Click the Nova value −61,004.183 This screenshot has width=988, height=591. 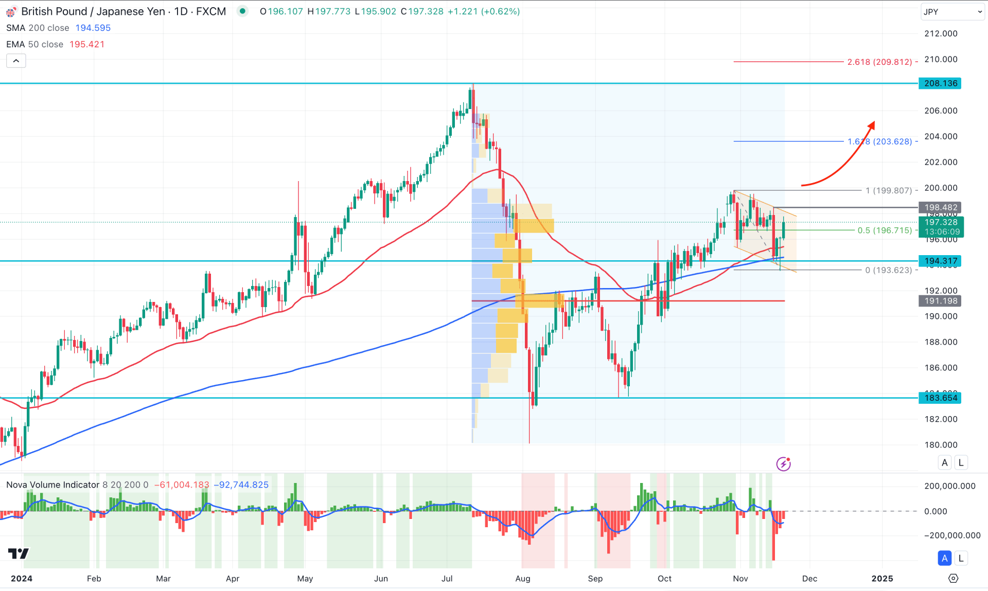(x=182, y=485)
